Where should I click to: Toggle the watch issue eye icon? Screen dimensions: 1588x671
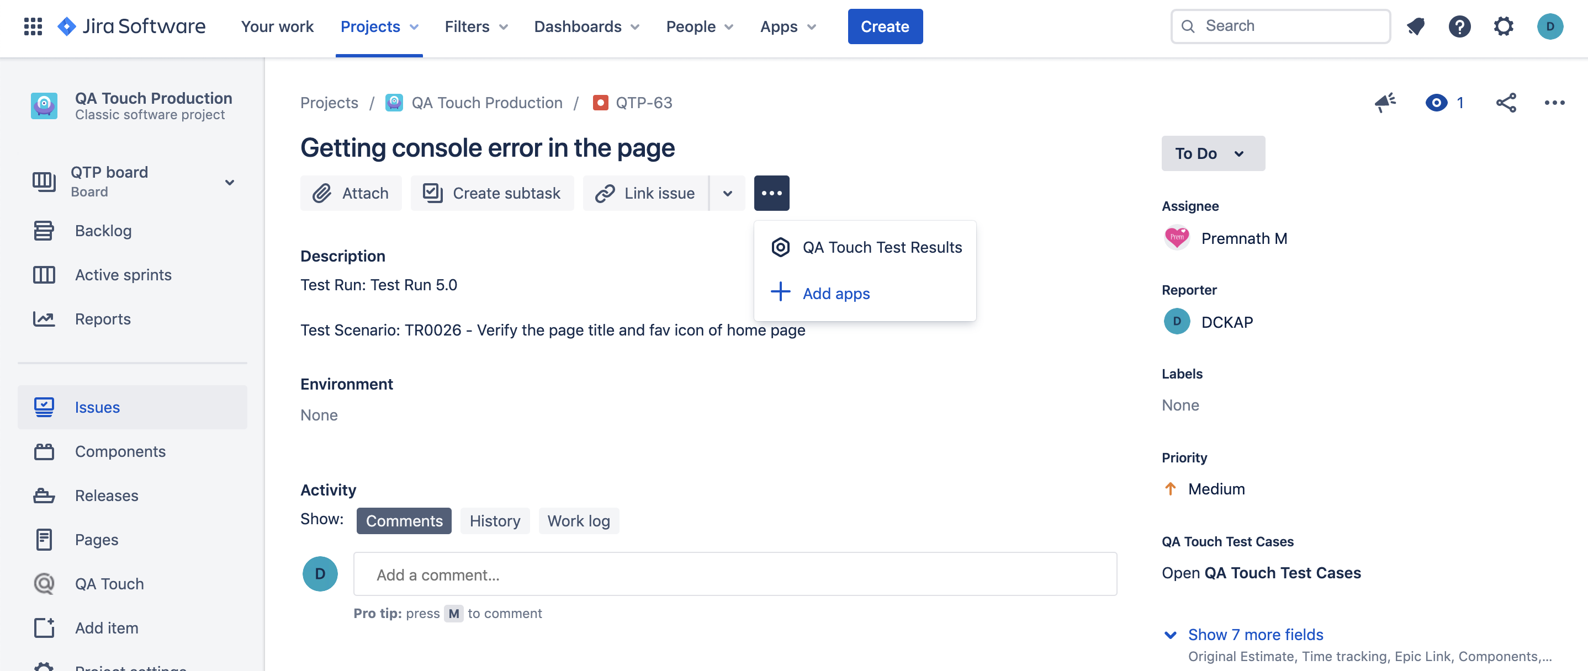1436,102
